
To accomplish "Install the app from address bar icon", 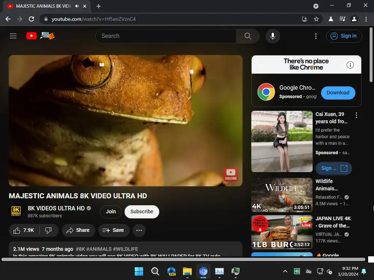I will pyautogui.click(x=304, y=19).
